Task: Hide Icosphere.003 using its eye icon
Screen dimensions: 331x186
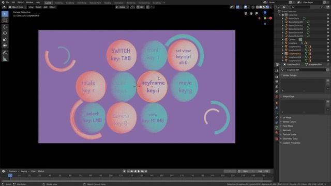Action: point(328,54)
